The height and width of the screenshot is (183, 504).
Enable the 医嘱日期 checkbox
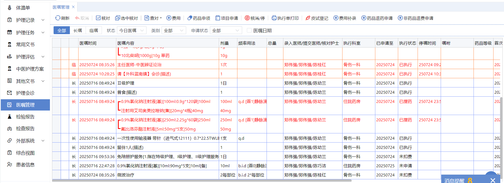coord(249,30)
